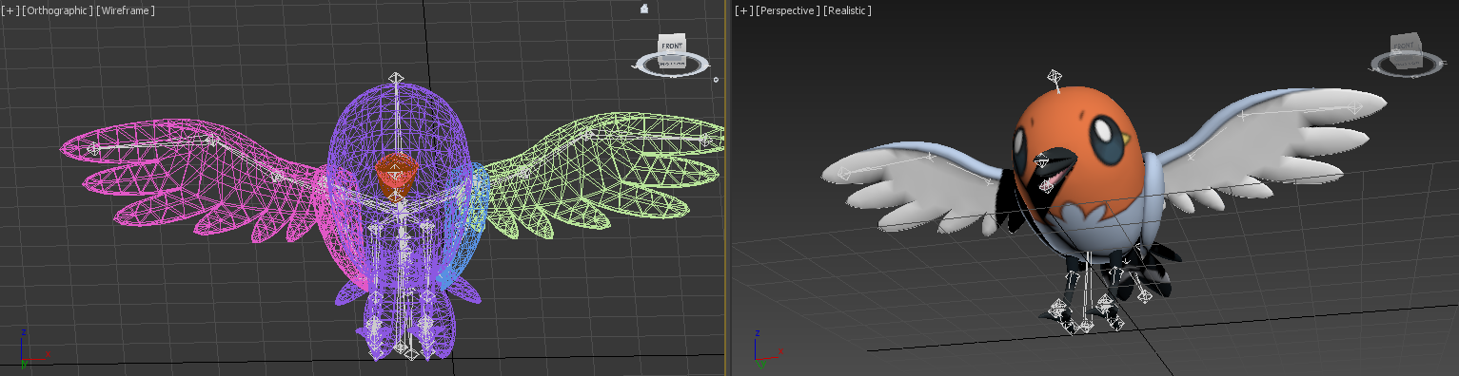Open the [+] menu of Orthographic viewport
This screenshot has height=376, width=1459.
(x=10, y=10)
